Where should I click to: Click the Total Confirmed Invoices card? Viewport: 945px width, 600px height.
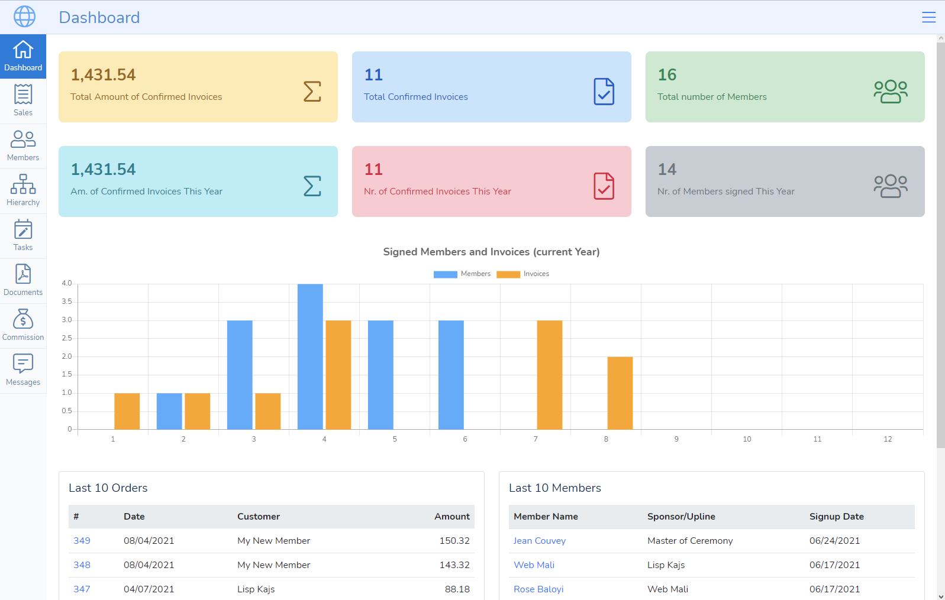click(491, 87)
